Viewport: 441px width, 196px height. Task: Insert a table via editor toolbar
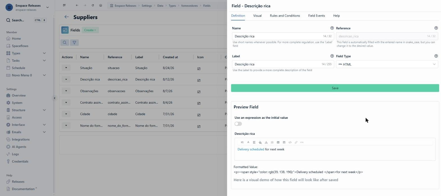click(278, 142)
